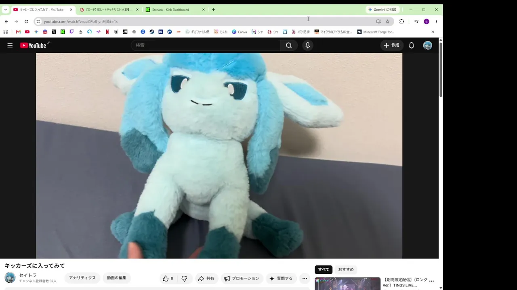Open the Steam bookmark icon
Image resolution: width=517 pixels, height=290 pixels.
pos(151,32)
